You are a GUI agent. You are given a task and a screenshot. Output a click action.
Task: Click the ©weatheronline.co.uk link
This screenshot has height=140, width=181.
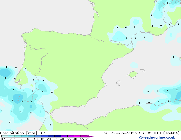157,137
